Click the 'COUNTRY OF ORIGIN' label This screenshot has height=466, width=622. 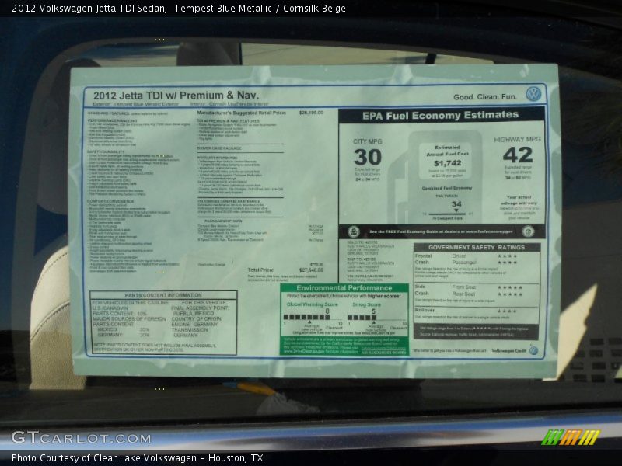(197, 318)
